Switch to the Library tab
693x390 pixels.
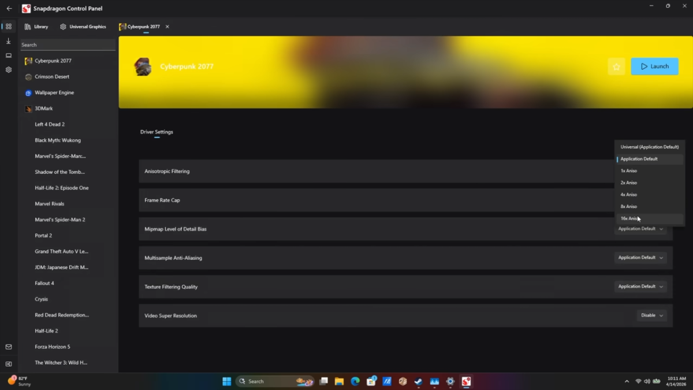pyautogui.click(x=36, y=27)
